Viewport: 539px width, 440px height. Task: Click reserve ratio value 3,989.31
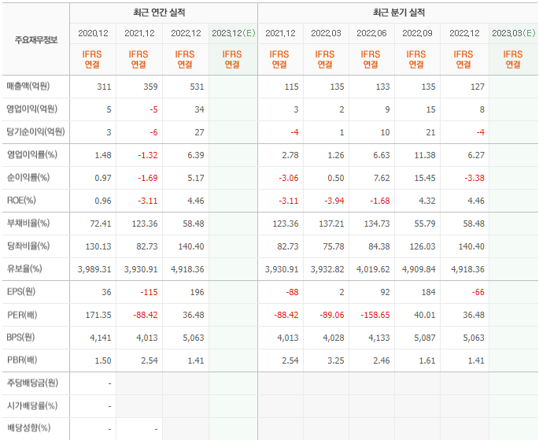[94, 269]
